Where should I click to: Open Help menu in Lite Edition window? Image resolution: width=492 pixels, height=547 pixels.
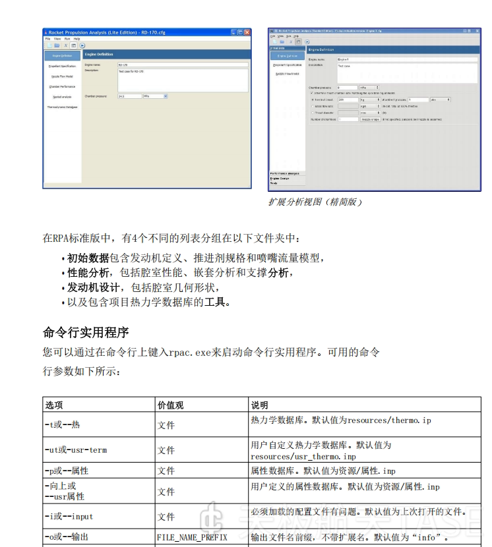tap(77, 39)
